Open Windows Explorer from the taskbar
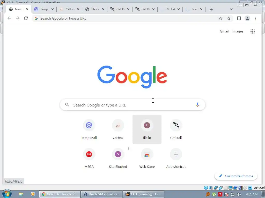 pyautogui.click(x=21, y=194)
